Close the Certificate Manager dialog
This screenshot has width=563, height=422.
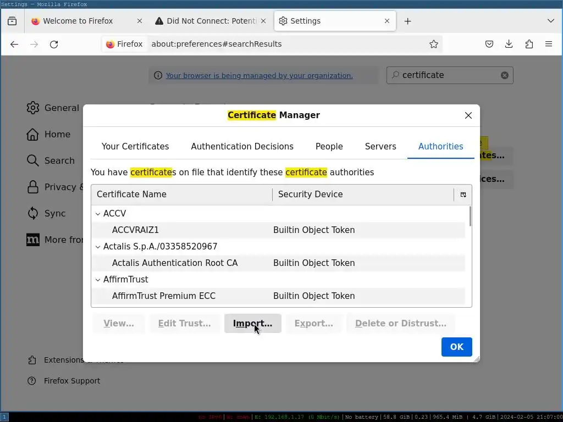pos(468,115)
